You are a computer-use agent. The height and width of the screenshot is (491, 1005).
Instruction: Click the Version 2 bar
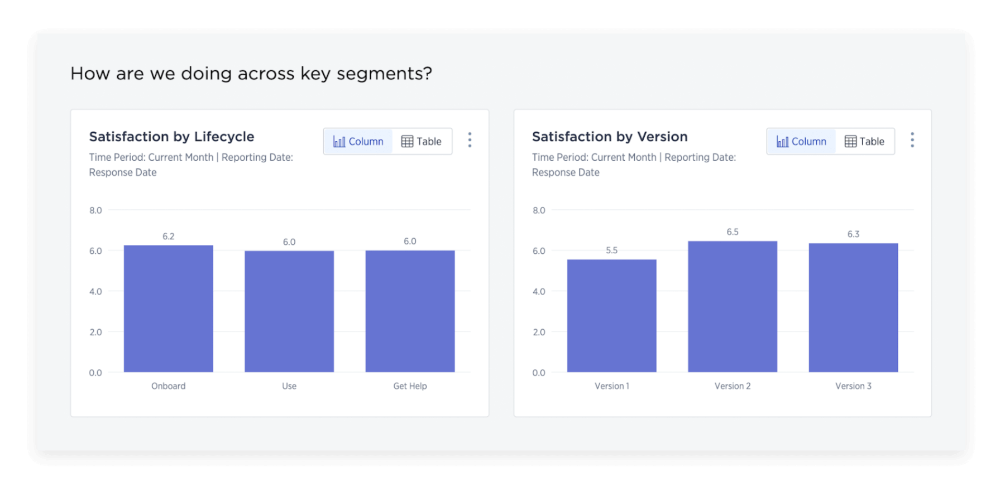733,306
